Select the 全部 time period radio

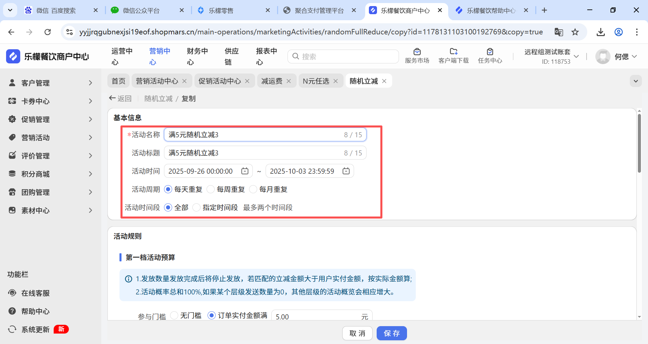[x=168, y=207]
